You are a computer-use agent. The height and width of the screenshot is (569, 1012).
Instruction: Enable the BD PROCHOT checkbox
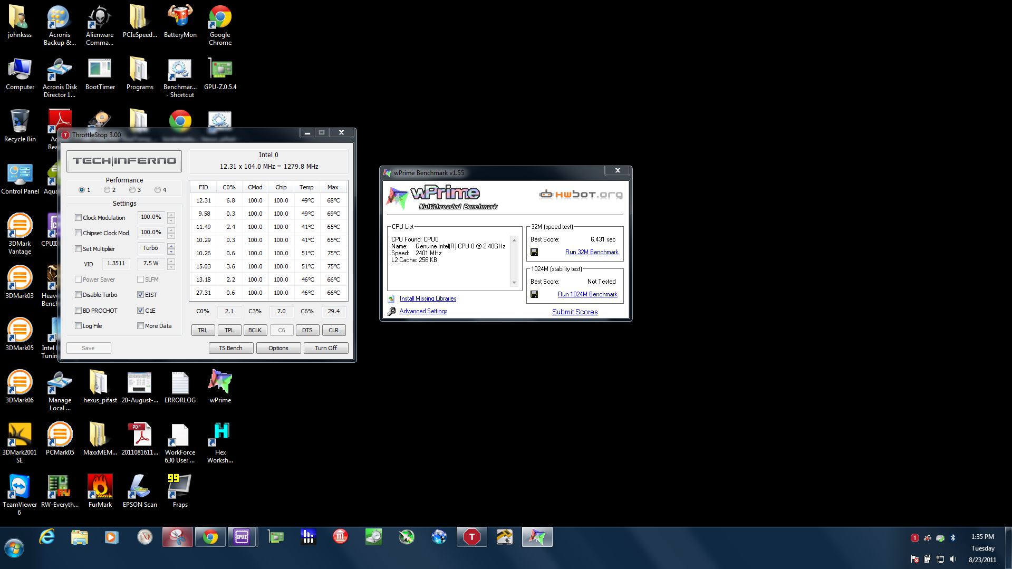(x=78, y=310)
